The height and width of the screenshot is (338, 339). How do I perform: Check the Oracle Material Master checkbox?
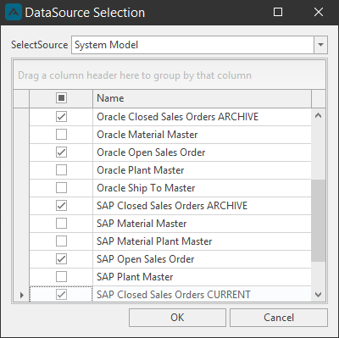tap(61, 135)
